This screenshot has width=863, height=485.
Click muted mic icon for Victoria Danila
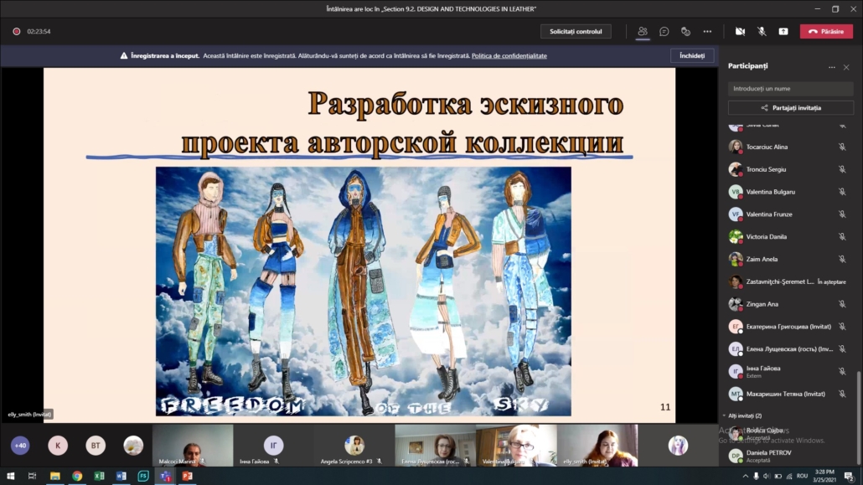842,237
